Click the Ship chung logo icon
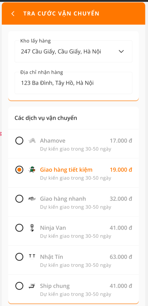The height and width of the screenshot is (306, 148). [x=32, y=286]
